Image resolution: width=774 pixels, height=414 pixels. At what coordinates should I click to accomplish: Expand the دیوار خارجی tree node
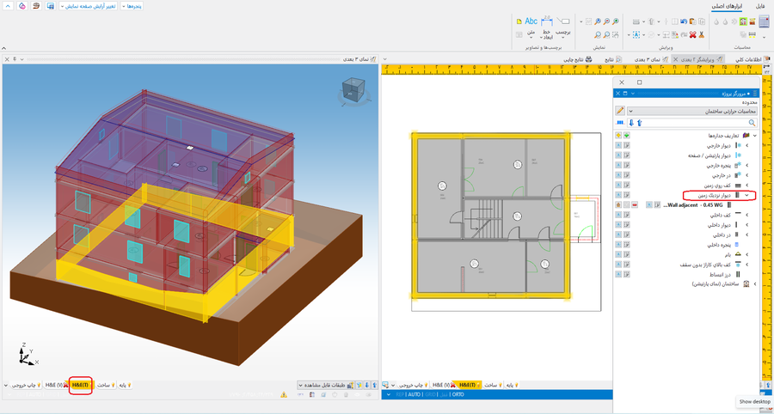(x=746, y=147)
